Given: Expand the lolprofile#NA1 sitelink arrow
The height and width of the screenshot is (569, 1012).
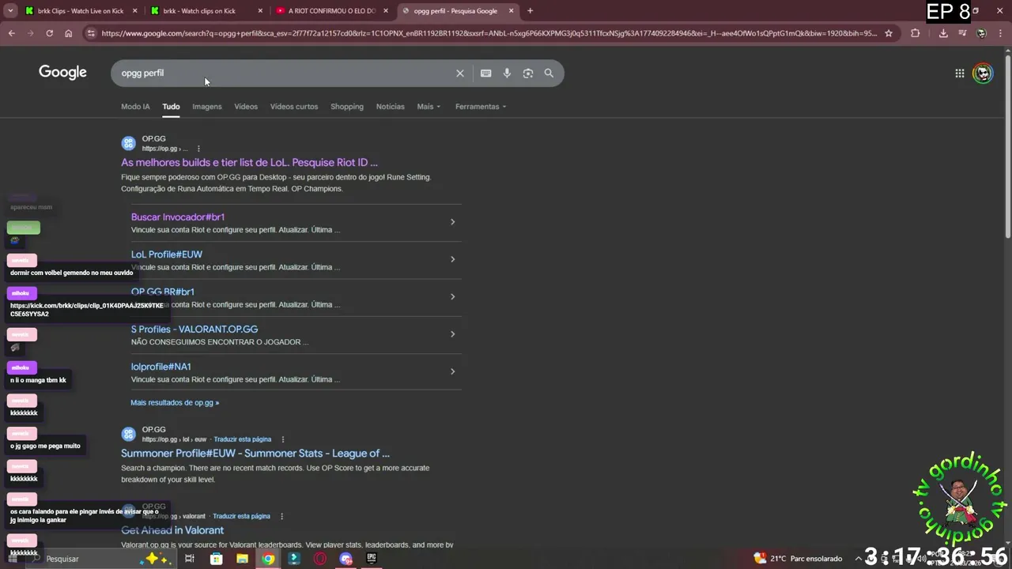Looking at the screenshot, I should point(452,371).
